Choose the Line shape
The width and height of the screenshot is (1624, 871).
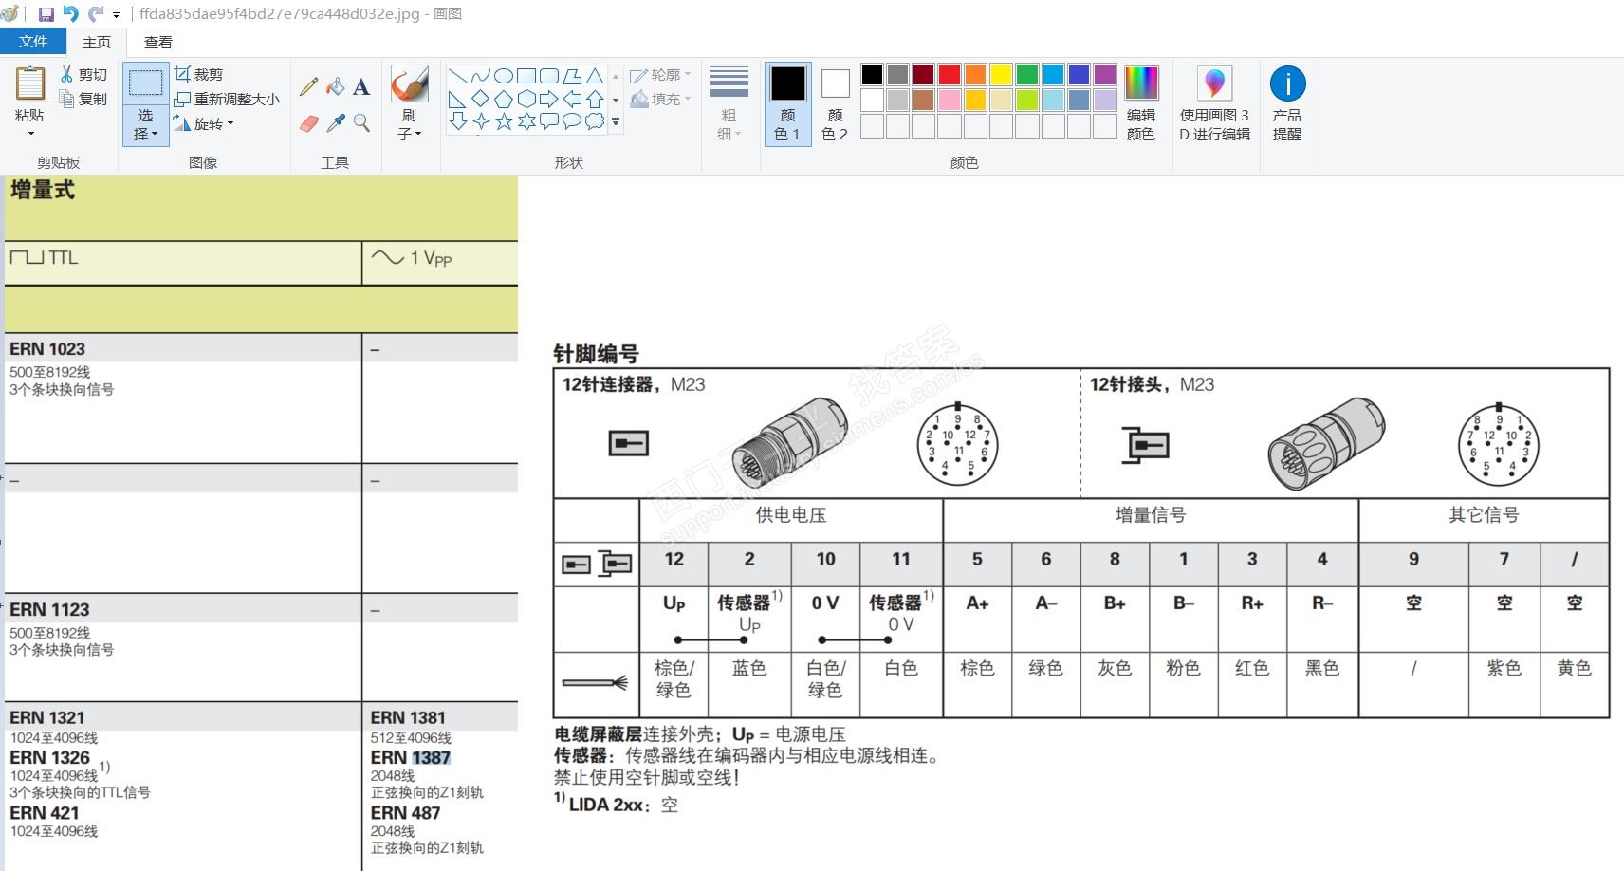pos(458,77)
